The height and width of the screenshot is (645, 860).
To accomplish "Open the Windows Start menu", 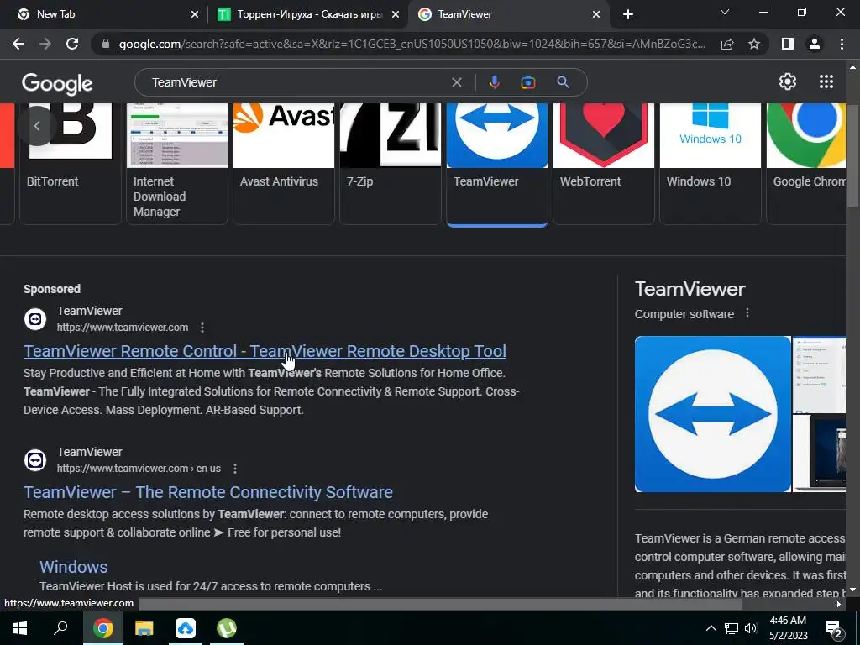I will click(x=20, y=628).
